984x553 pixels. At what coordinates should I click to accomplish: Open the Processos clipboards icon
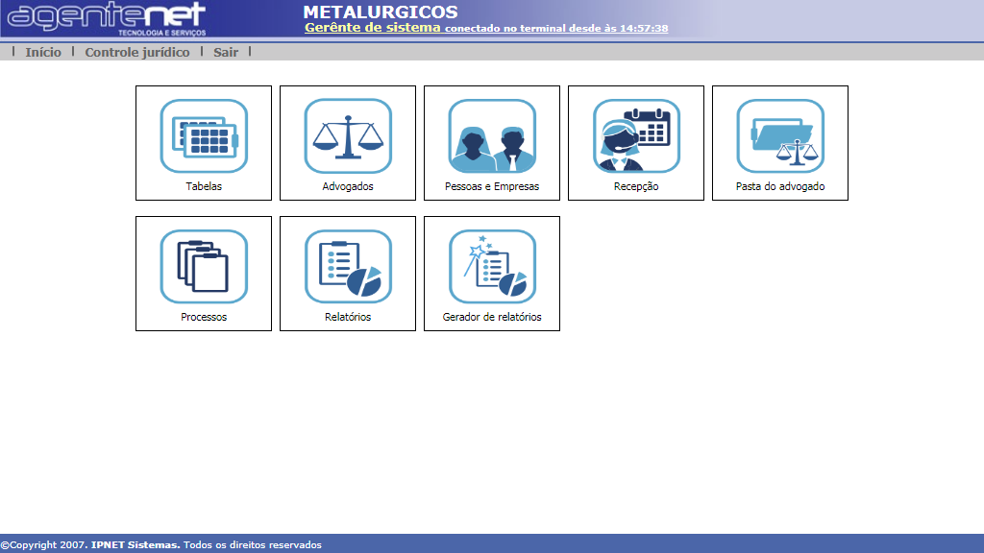tap(204, 267)
